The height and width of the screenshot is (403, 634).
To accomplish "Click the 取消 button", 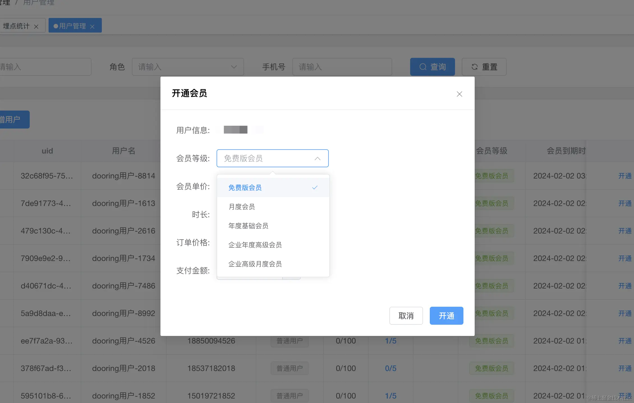I will coord(406,316).
